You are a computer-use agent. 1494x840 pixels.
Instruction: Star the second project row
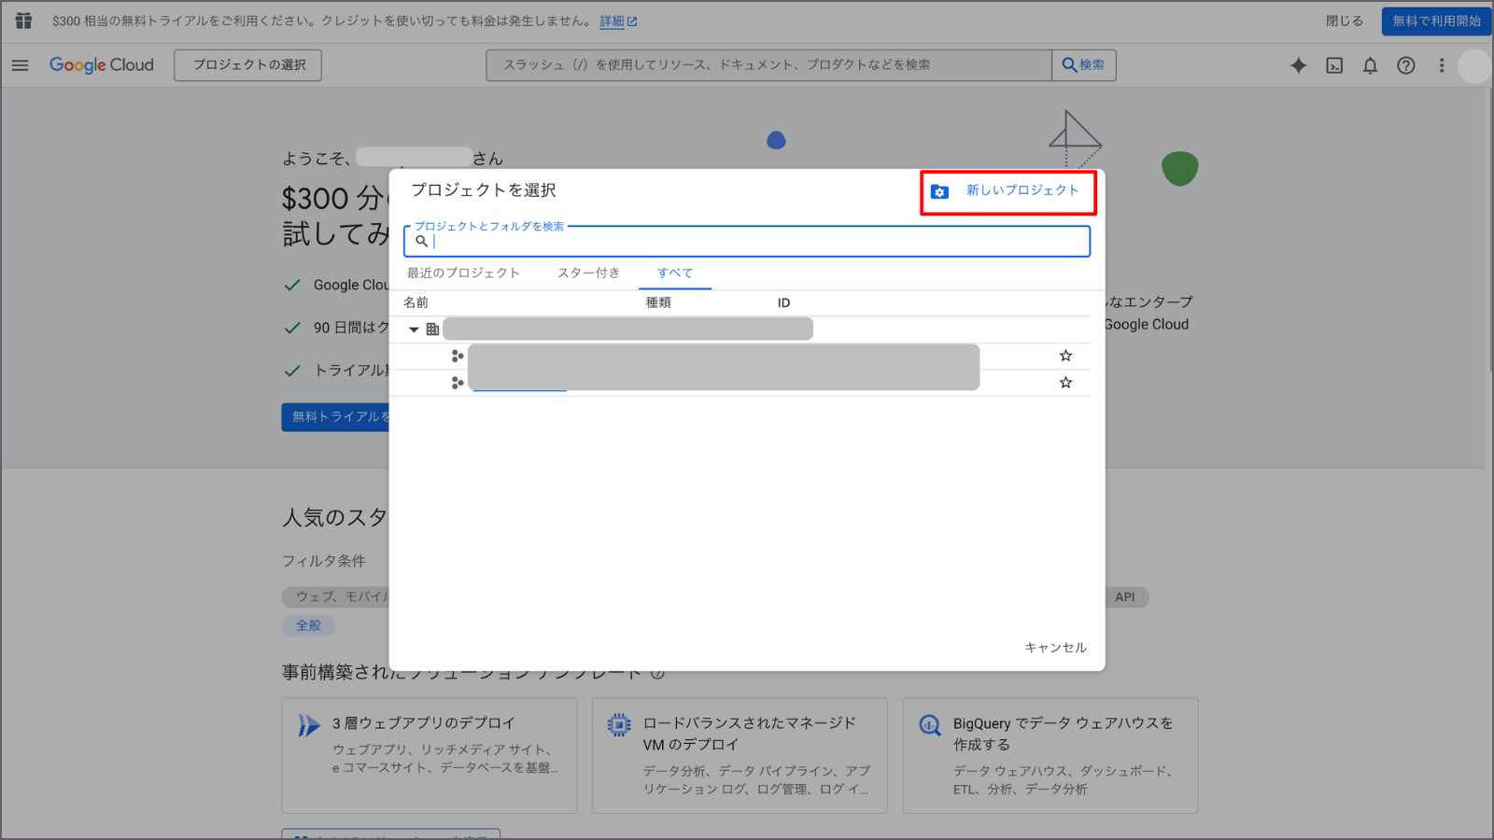[x=1065, y=383]
